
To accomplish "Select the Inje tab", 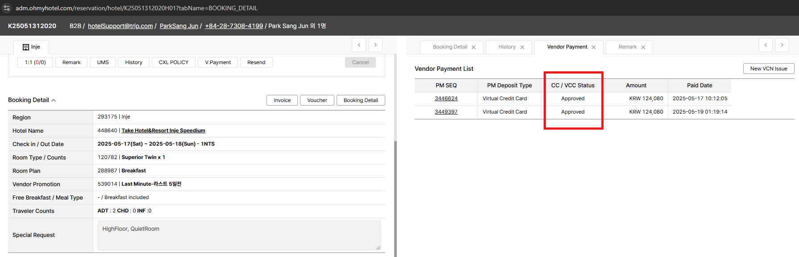I will 31,47.
